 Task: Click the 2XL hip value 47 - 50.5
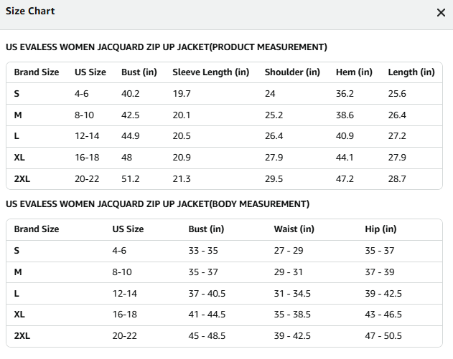[x=383, y=336]
